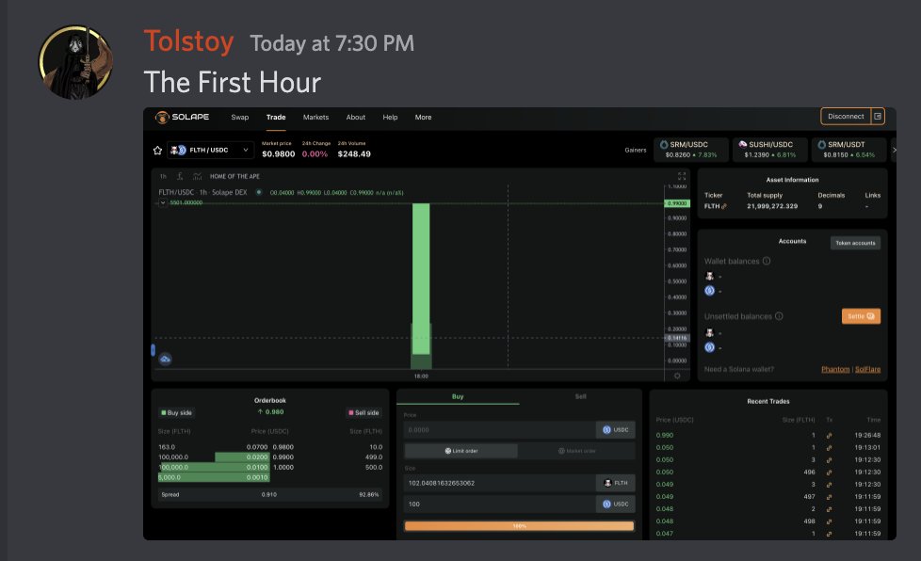Click FLTH token icon under Unsettled balances
921x561 pixels.
(x=709, y=332)
